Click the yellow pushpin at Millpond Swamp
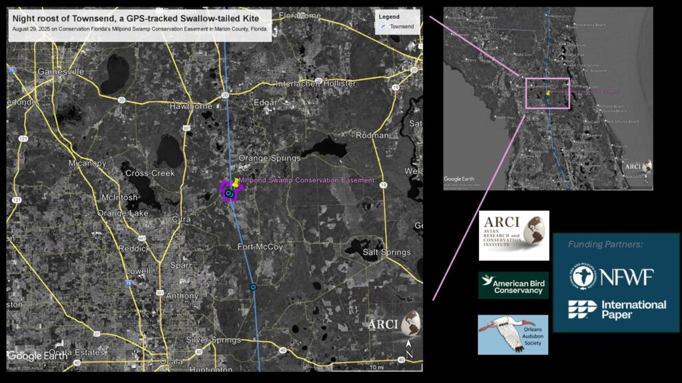This screenshot has height=383, width=682. click(236, 182)
